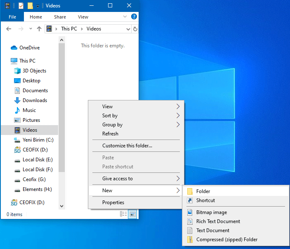Click the Help question mark icon
290x249 pixels.
pos(134,17)
